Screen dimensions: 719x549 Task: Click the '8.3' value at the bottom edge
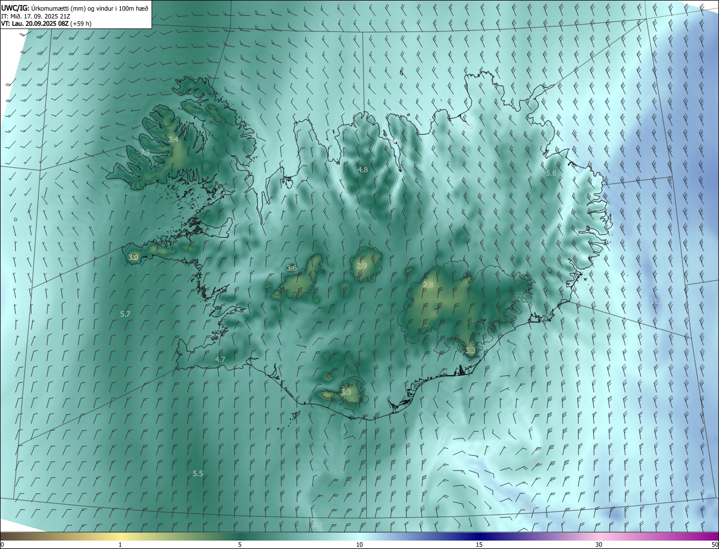[317, 525]
